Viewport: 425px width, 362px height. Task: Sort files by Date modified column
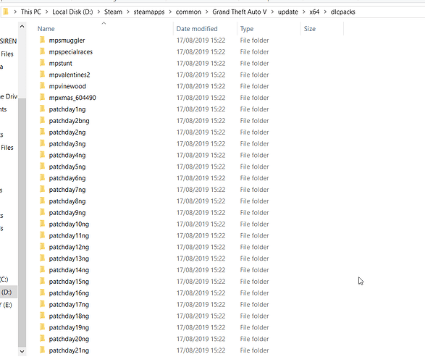click(197, 29)
